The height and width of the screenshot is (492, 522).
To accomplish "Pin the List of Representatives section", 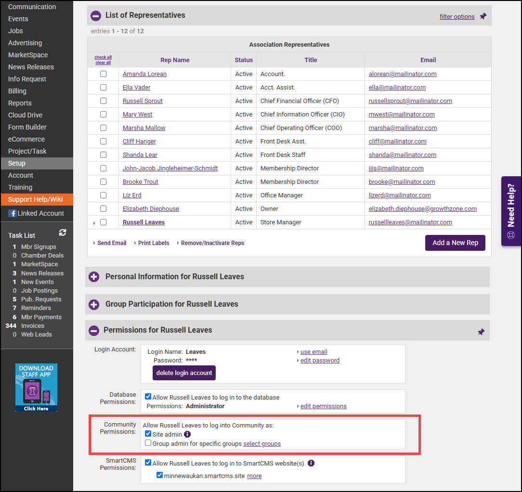I will pos(483,16).
